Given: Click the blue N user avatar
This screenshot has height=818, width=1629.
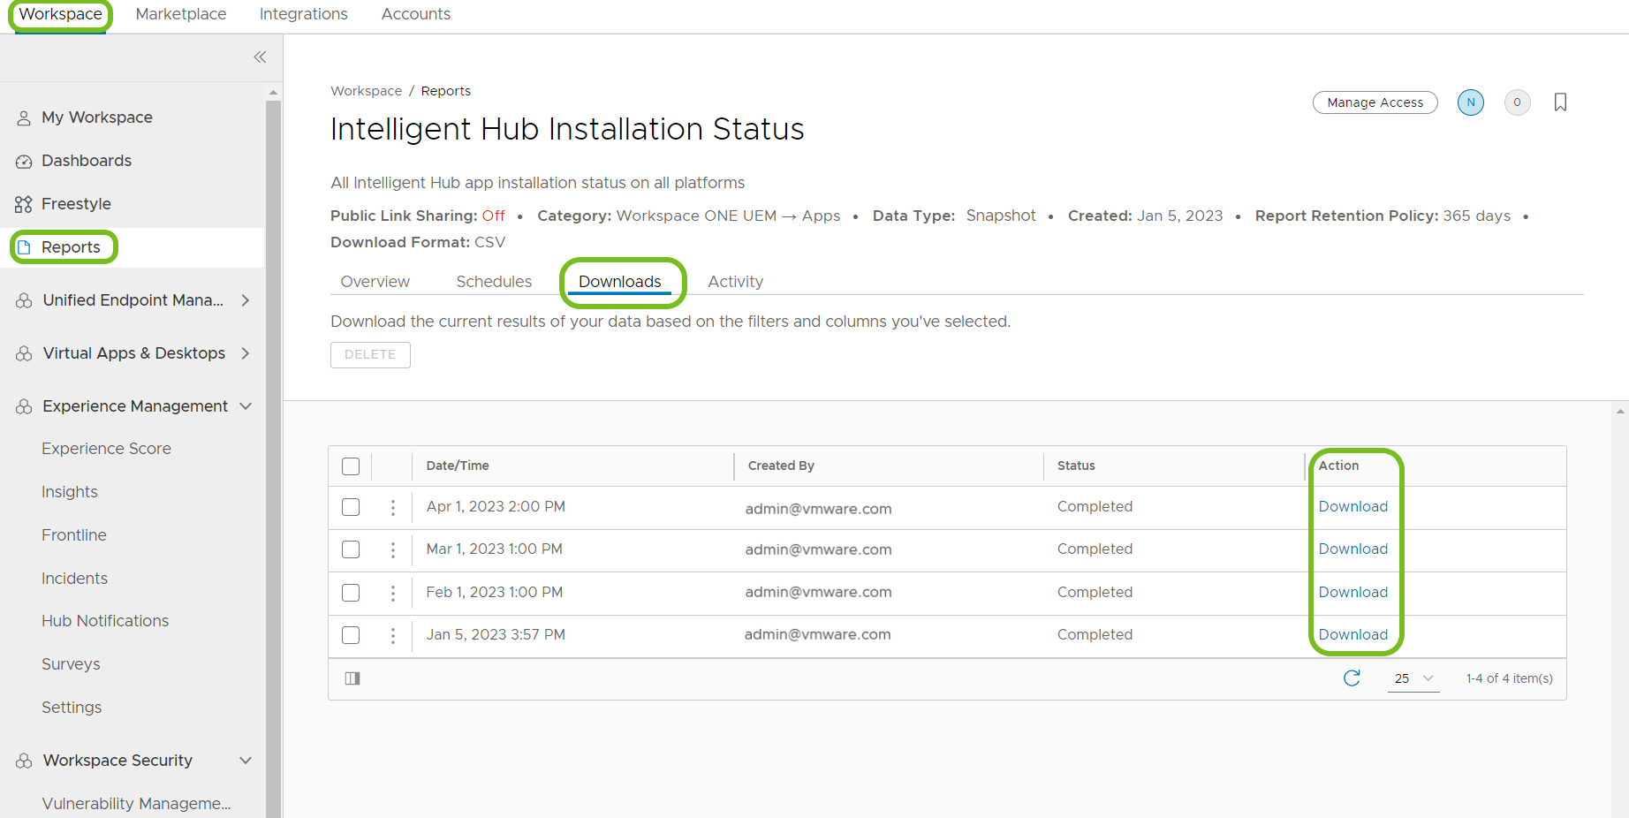Looking at the screenshot, I should click(x=1471, y=102).
